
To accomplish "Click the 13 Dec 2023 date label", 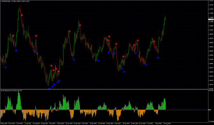I will point(77,124).
